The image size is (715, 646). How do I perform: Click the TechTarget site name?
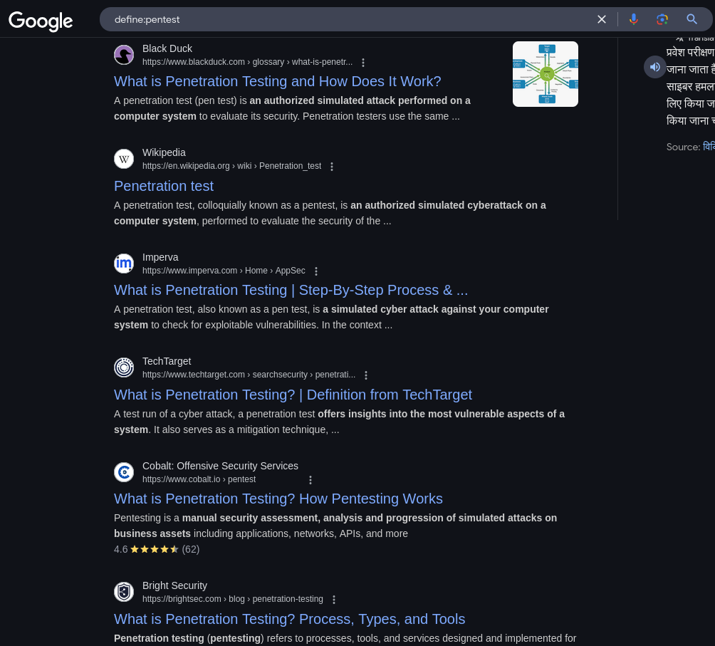click(x=167, y=361)
